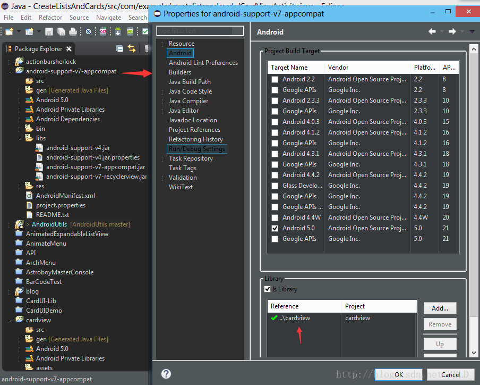
Task: Open Android Virtual Device Manager icon
Action: [x=130, y=31]
